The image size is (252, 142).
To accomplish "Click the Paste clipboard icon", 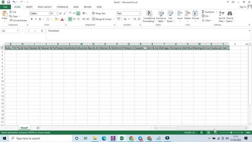I will (x=4, y=14).
